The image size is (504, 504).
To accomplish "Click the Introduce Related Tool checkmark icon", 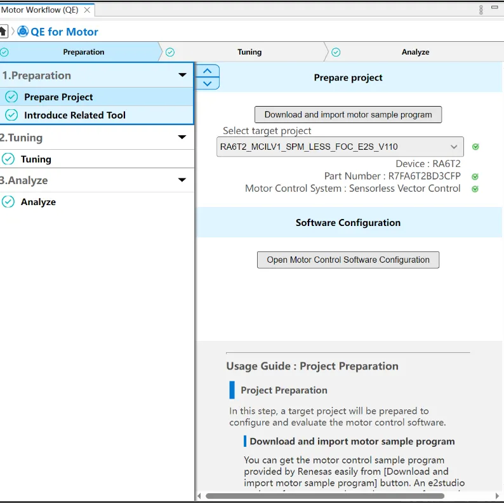I will (x=11, y=115).
